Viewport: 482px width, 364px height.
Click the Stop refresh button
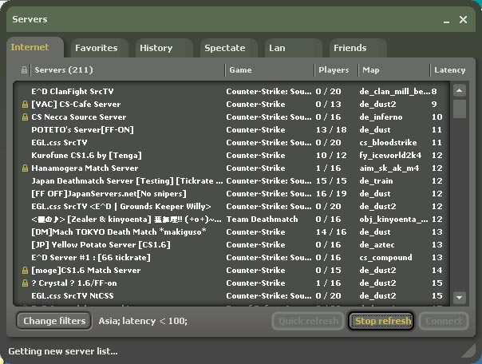pos(381,321)
